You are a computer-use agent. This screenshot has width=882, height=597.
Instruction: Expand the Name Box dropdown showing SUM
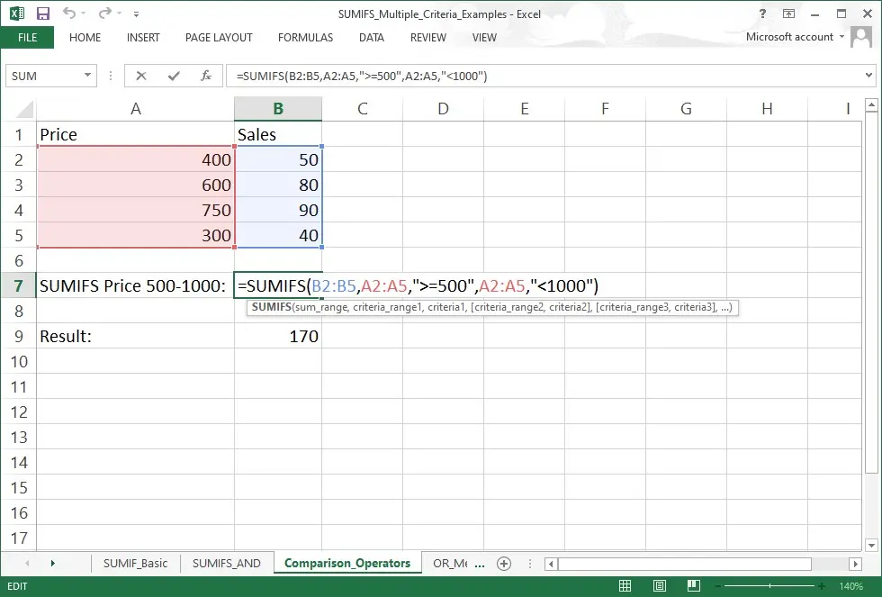[x=87, y=76]
